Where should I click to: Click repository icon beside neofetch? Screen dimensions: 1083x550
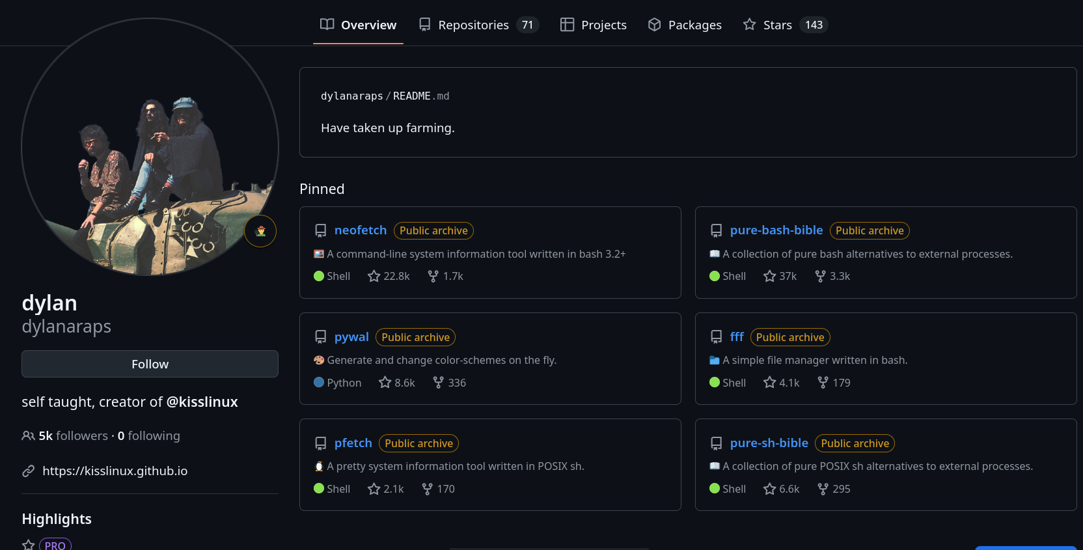[x=320, y=230]
